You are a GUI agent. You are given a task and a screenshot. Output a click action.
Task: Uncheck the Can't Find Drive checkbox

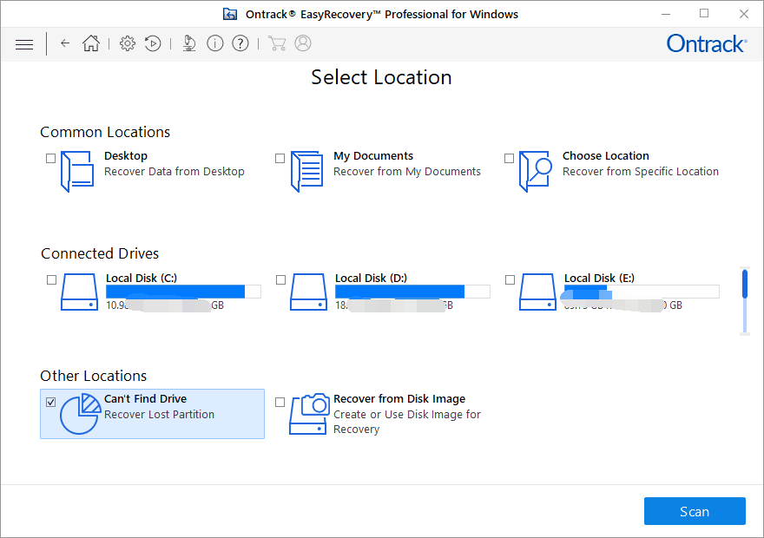coord(50,402)
